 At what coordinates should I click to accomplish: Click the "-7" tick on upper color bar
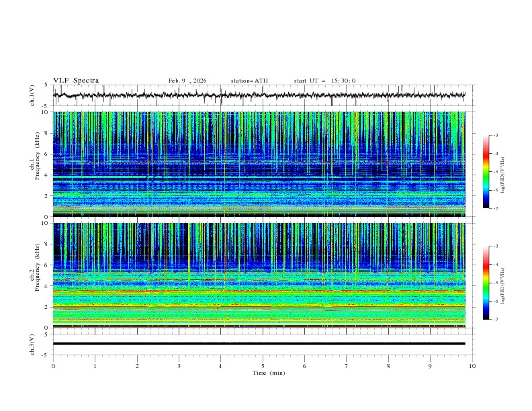(495, 208)
